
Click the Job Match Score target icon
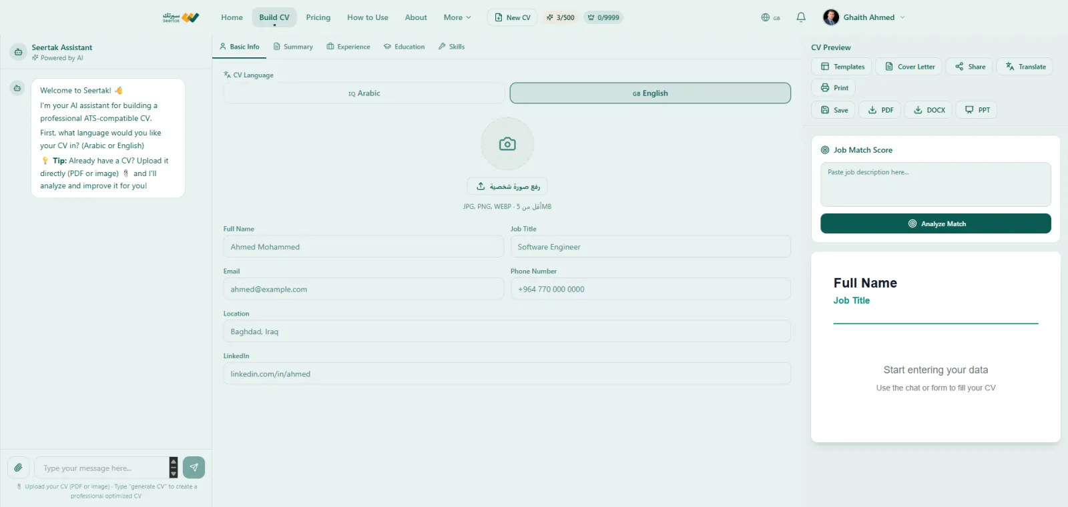pyautogui.click(x=825, y=150)
